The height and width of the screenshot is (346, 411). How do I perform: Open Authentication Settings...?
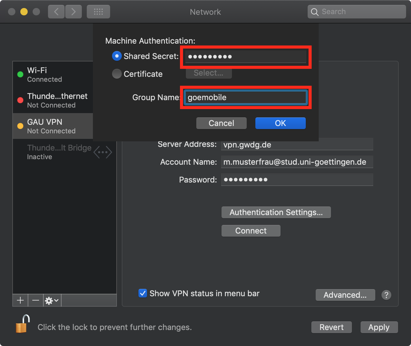276,212
